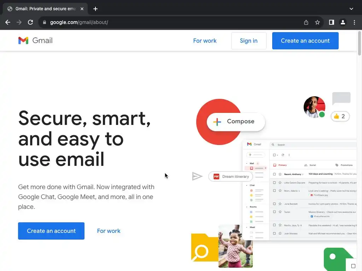Screen dimensions: 362x271
Task: Click the forward navigation arrow
Action: [19, 22]
